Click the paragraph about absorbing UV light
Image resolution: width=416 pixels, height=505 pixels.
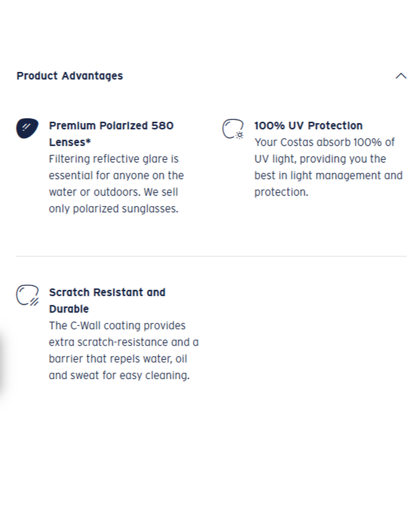pos(328,167)
